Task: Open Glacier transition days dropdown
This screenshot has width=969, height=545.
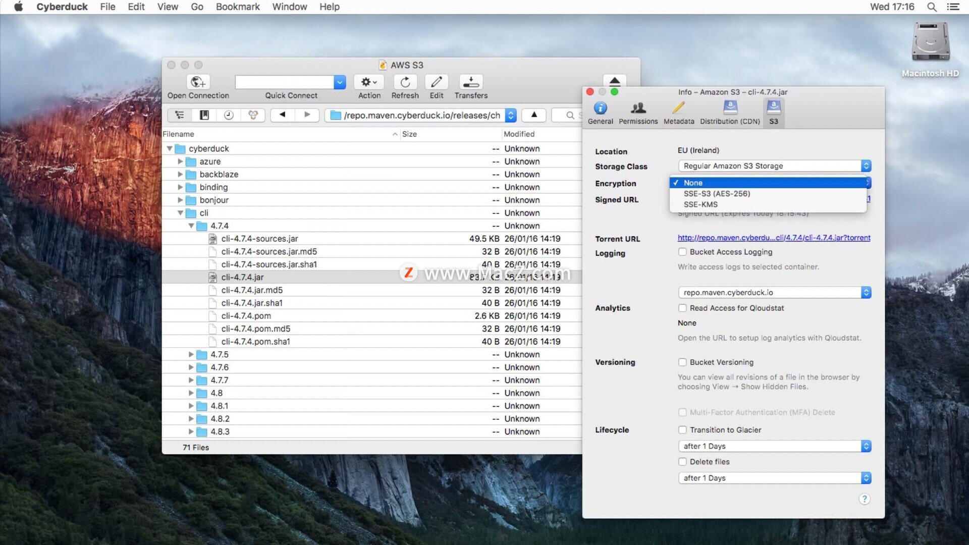Action: (775, 446)
